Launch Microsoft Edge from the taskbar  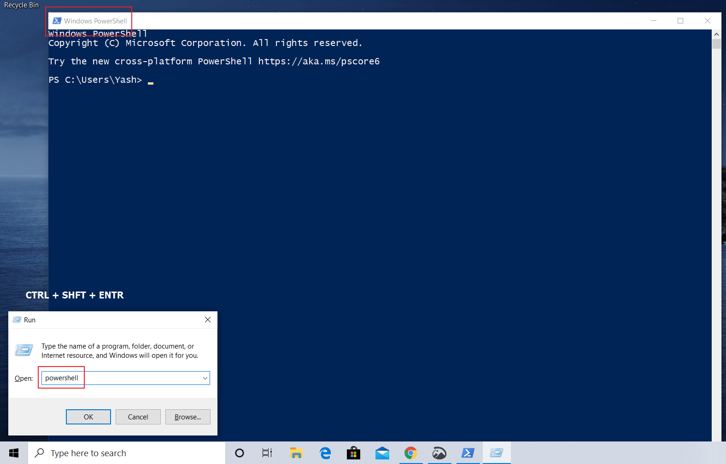[x=325, y=453]
